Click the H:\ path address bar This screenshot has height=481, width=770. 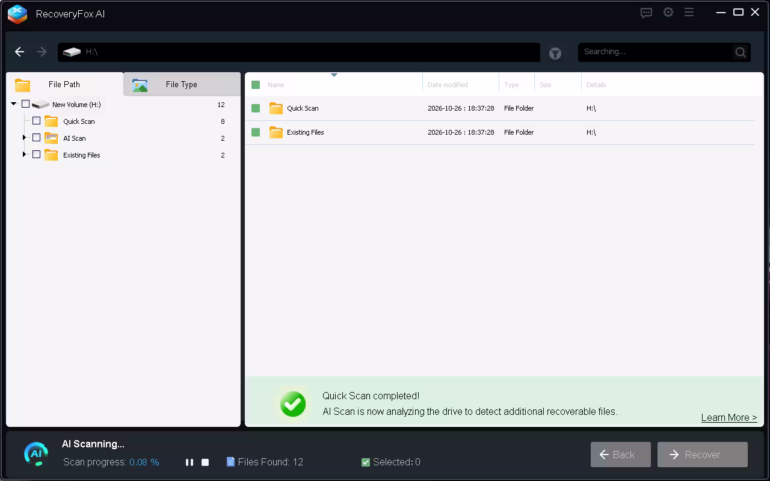(299, 52)
